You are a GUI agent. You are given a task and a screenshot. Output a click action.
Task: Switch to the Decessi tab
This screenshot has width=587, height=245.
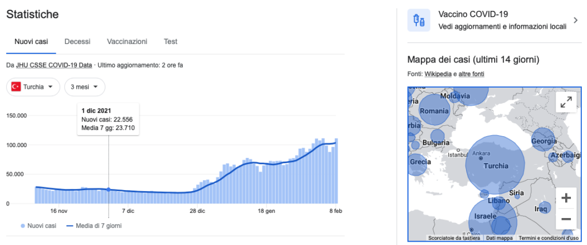(77, 42)
